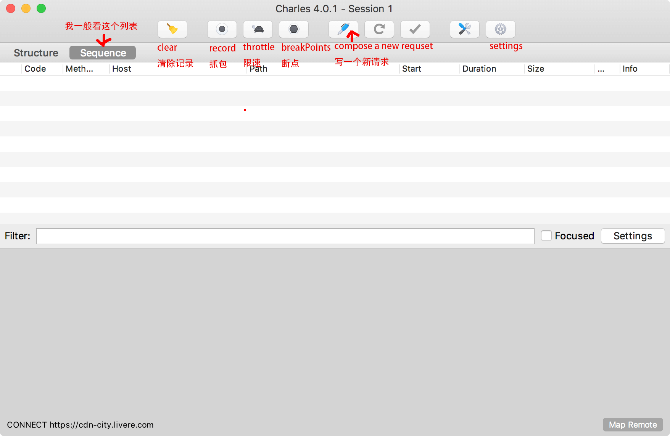Image resolution: width=670 pixels, height=436 pixels.
Task: Switch to the Structure tab
Action: click(x=36, y=53)
